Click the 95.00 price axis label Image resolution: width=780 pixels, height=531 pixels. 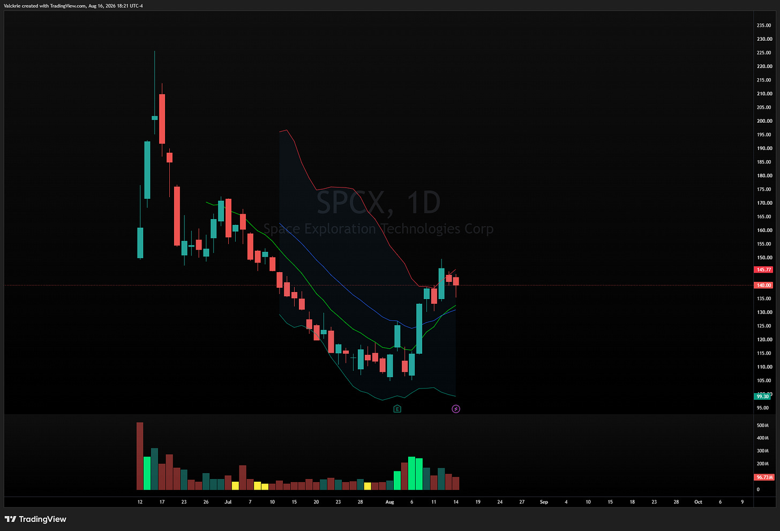tap(763, 408)
